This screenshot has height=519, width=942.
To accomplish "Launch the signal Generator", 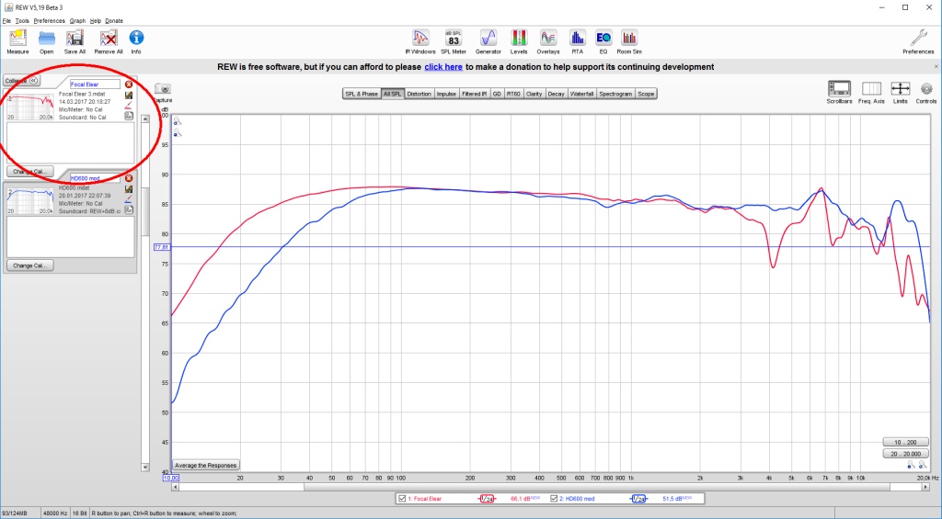I will pos(488,40).
